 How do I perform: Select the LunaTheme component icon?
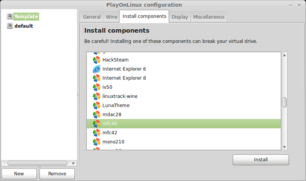(x=97, y=105)
